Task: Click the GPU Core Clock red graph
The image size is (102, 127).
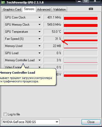Action: (x=81, y=17)
